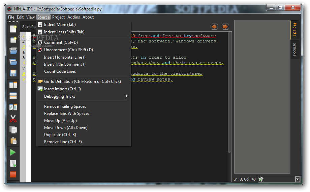
Task: Click 'review notes.' in the editor
Action: (155, 79)
